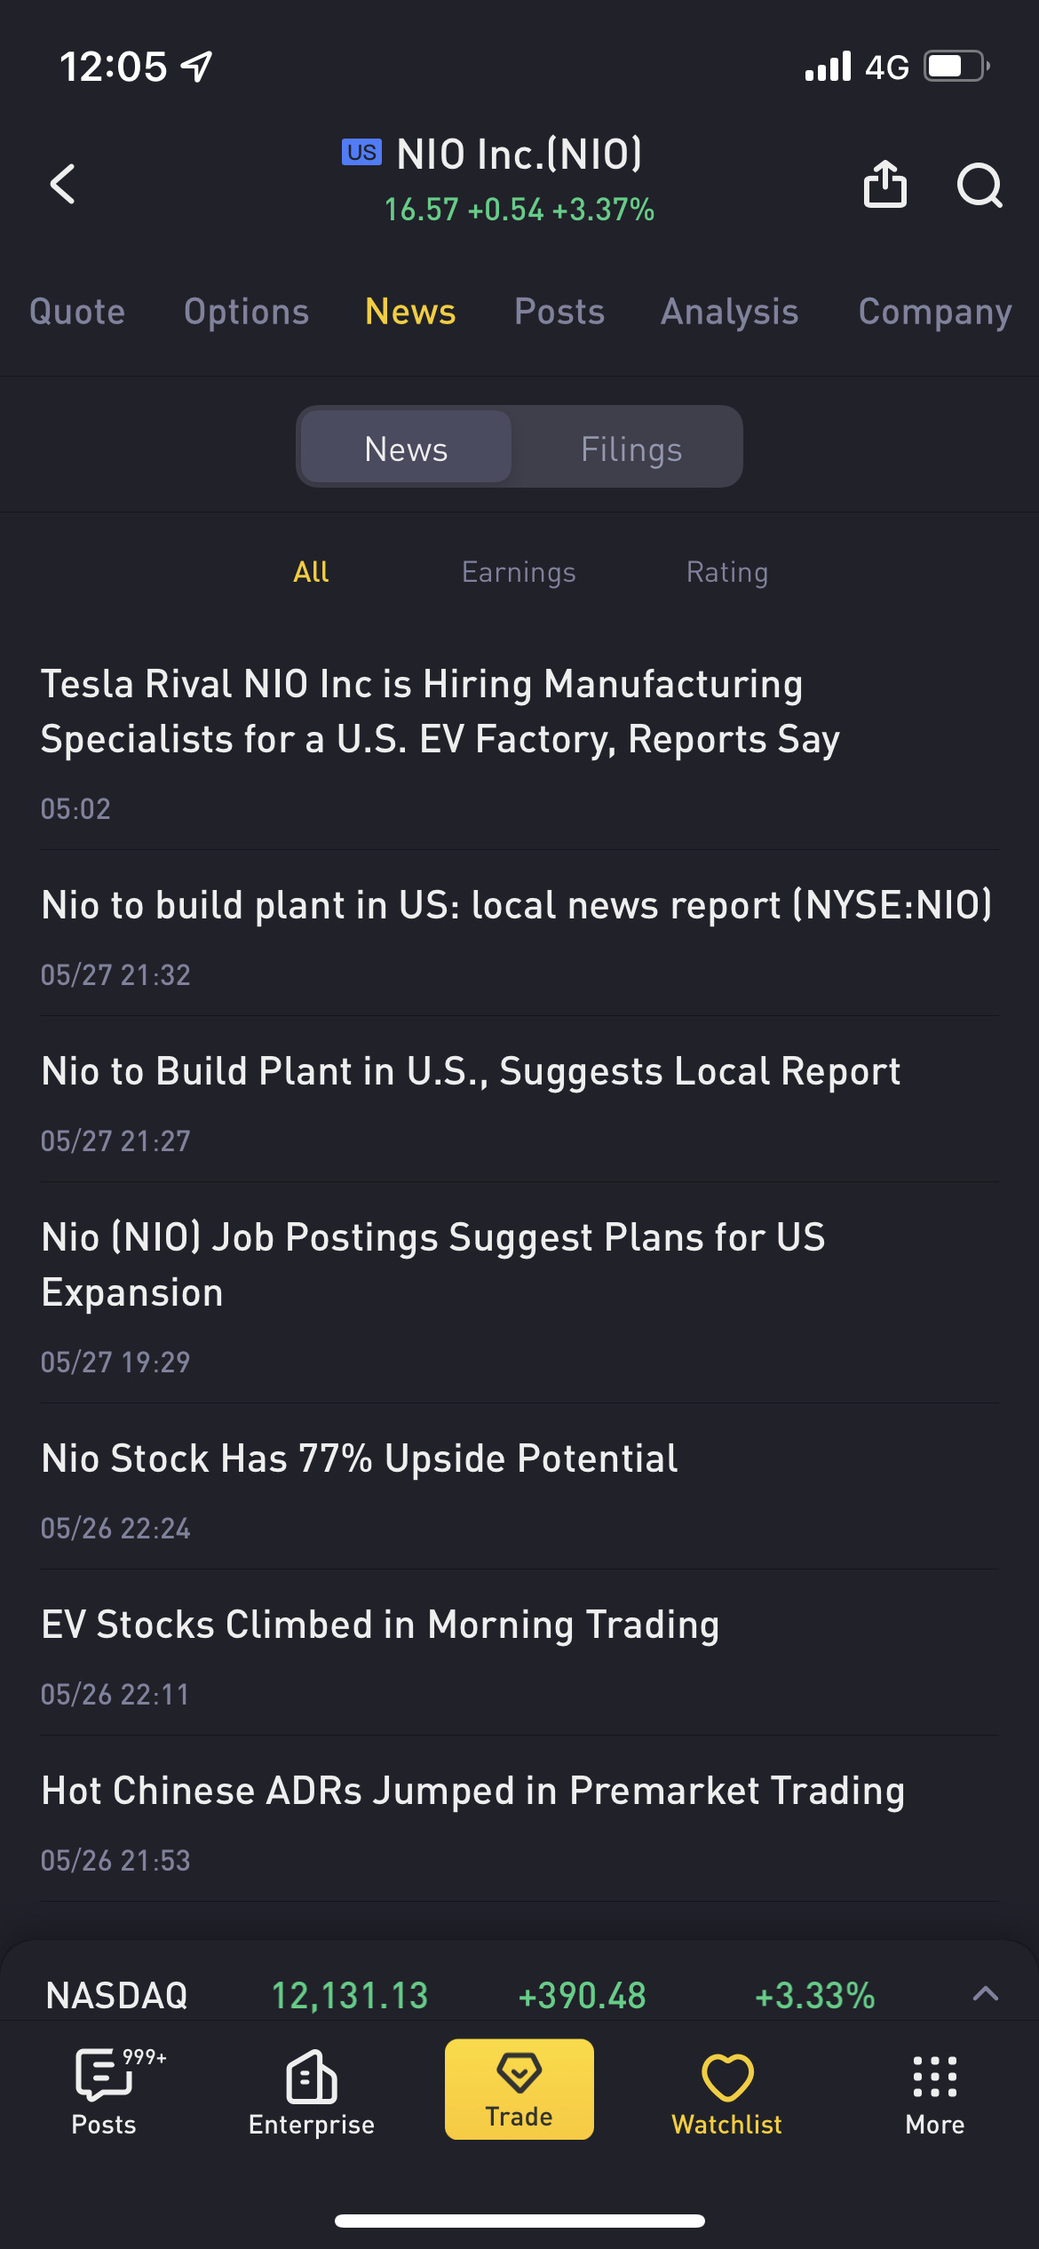
Task: Expand the NASDAQ index bar chevron
Action: (986, 1994)
